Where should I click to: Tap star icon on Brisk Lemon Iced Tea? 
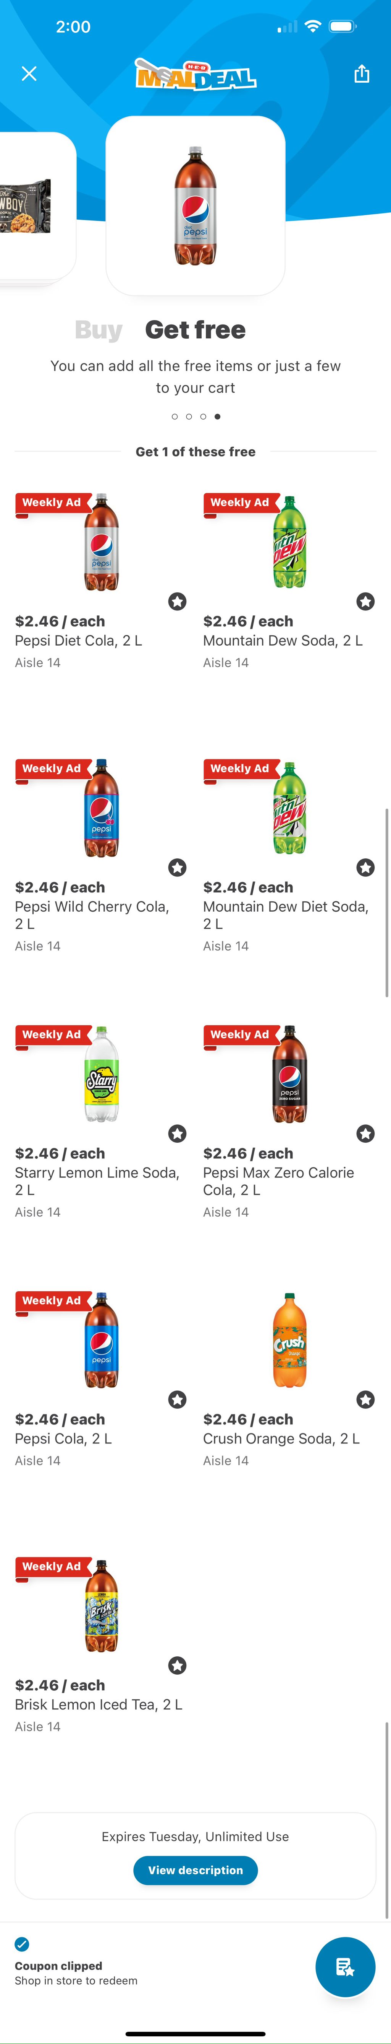pos(177,1665)
